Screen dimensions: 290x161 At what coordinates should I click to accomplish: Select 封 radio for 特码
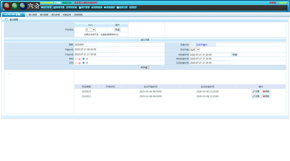(x=76, y=59)
